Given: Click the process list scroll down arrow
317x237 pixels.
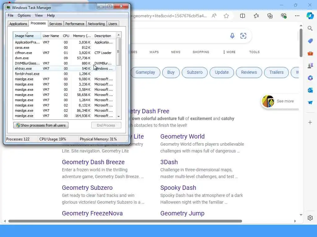Looking at the screenshot, I should pyautogui.click(x=119, y=116).
